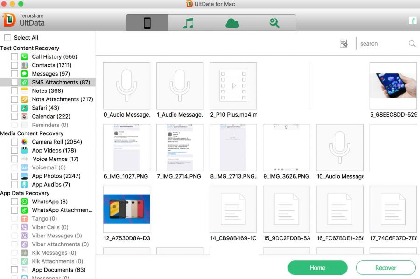
Task: Click the Camera Roll photos icon
Action: (24, 142)
